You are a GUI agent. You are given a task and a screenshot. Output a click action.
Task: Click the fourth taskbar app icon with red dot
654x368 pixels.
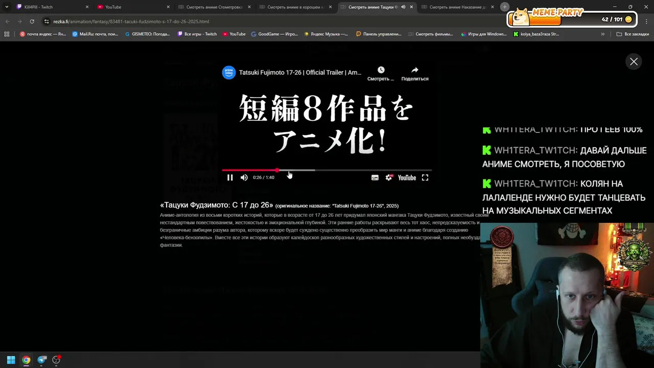tap(57, 360)
